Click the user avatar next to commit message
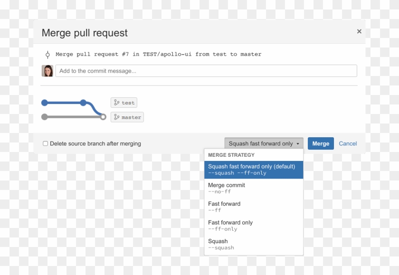The height and width of the screenshot is (275, 399). pos(47,70)
